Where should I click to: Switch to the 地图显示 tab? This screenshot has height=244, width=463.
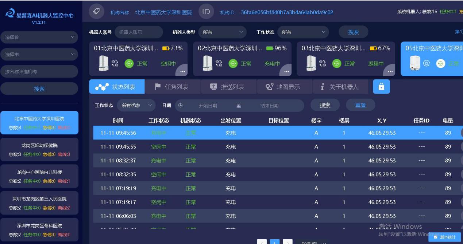coord(284,87)
